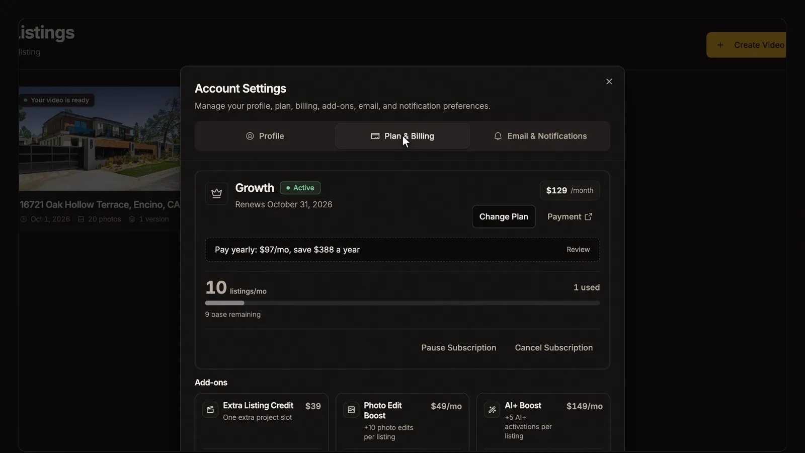The height and width of the screenshot is (453, 805).
Task: Click the Growth plan name
Action: click(255, 188)
